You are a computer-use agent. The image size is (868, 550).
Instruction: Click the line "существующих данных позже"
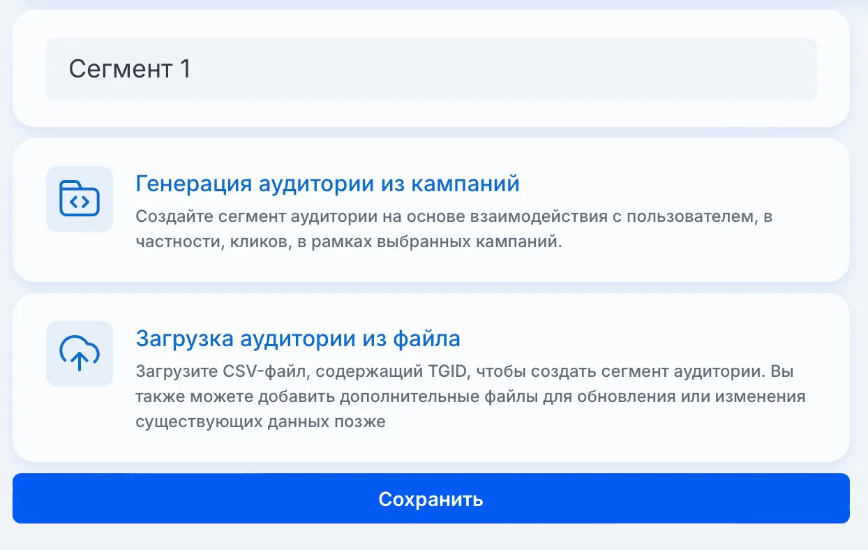(x=261, y=422)
